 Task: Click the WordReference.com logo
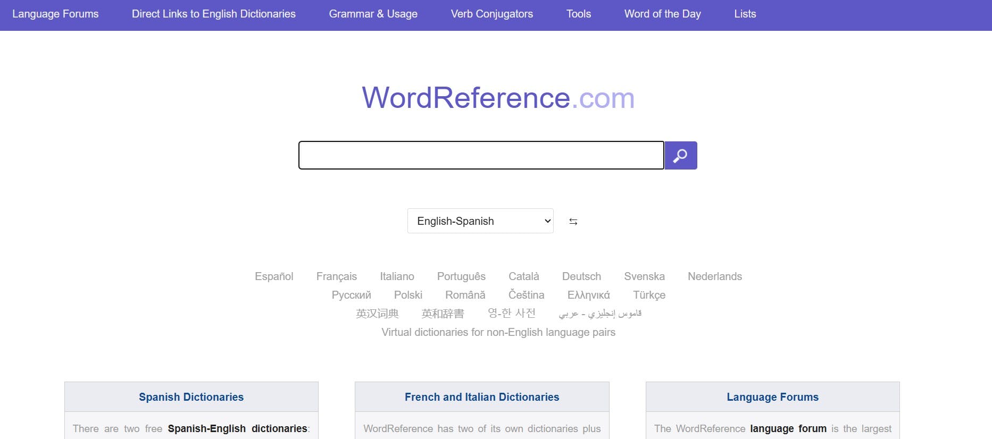[x=498, y=98]
